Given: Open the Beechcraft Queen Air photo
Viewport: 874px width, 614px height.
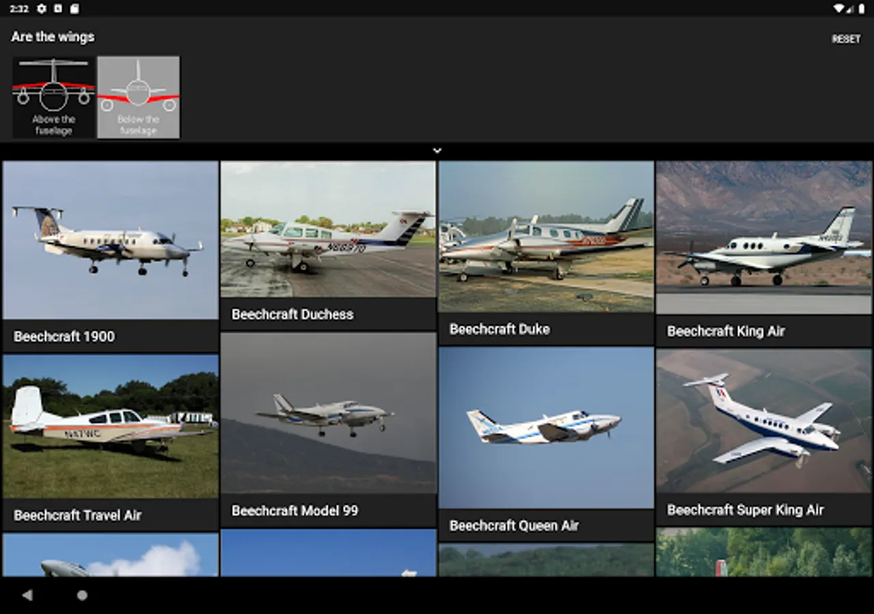Looking at the screenshot, I should (x=546, y=428).
